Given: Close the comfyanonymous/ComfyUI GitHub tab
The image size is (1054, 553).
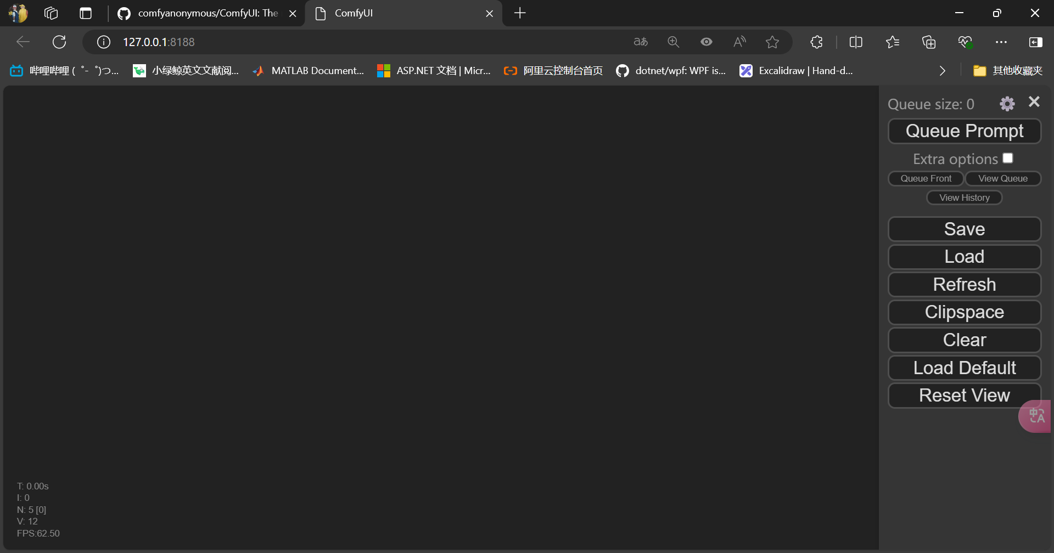Looking at the screenshot, I should pyautogui.click(x=293, y=13).
